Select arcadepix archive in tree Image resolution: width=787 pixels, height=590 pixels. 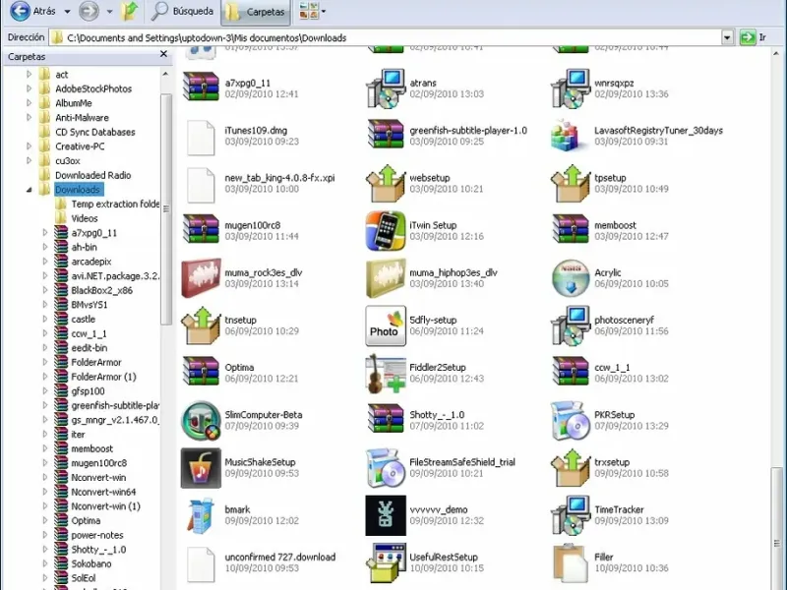(x=91, y=262)
